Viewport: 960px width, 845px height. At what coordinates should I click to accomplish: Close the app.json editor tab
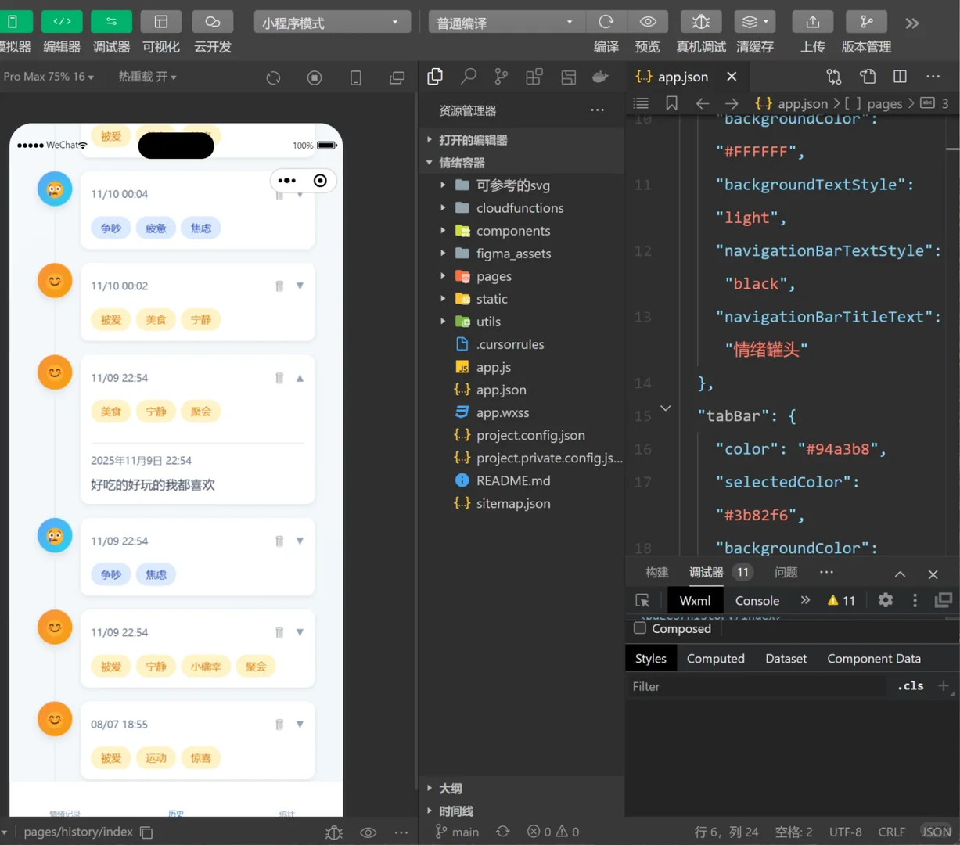[732, 77]
